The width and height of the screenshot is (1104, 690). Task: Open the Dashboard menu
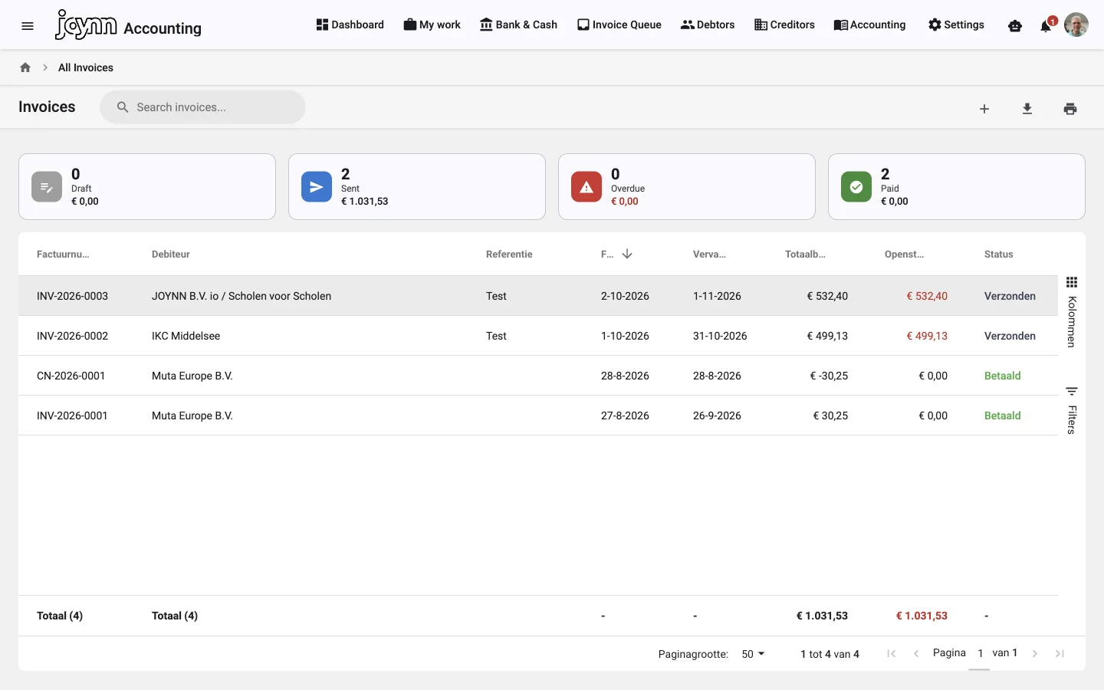(350, 25)
